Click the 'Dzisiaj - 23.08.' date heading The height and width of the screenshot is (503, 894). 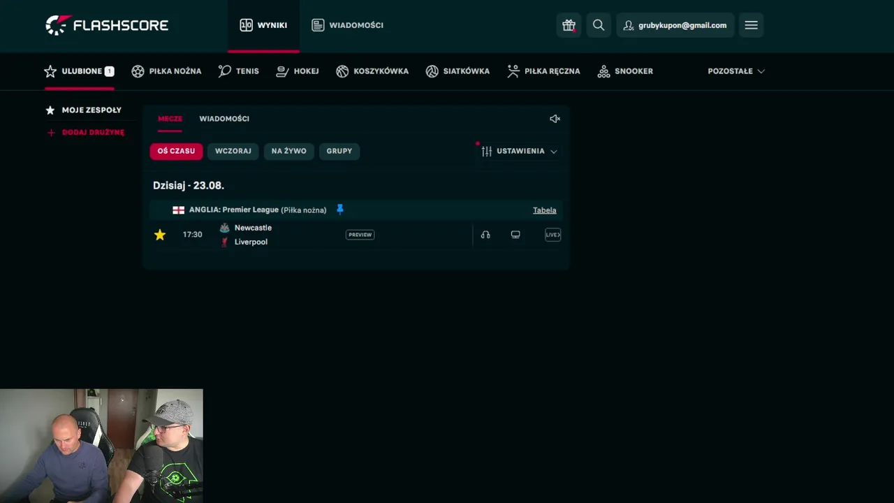coord(189,186)
